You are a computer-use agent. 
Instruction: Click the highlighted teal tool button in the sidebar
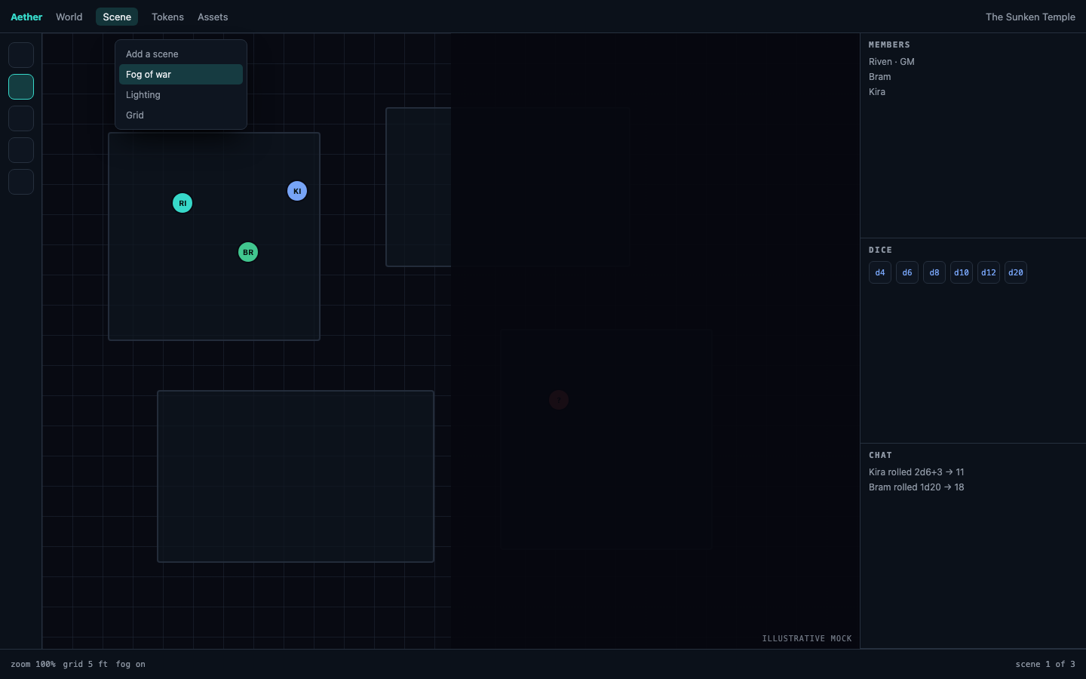(x=21, y=87)
